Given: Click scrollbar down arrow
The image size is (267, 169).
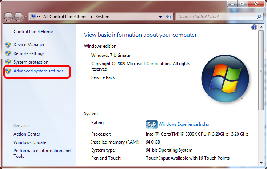Looking at the screenshot, I should [261, 163].
